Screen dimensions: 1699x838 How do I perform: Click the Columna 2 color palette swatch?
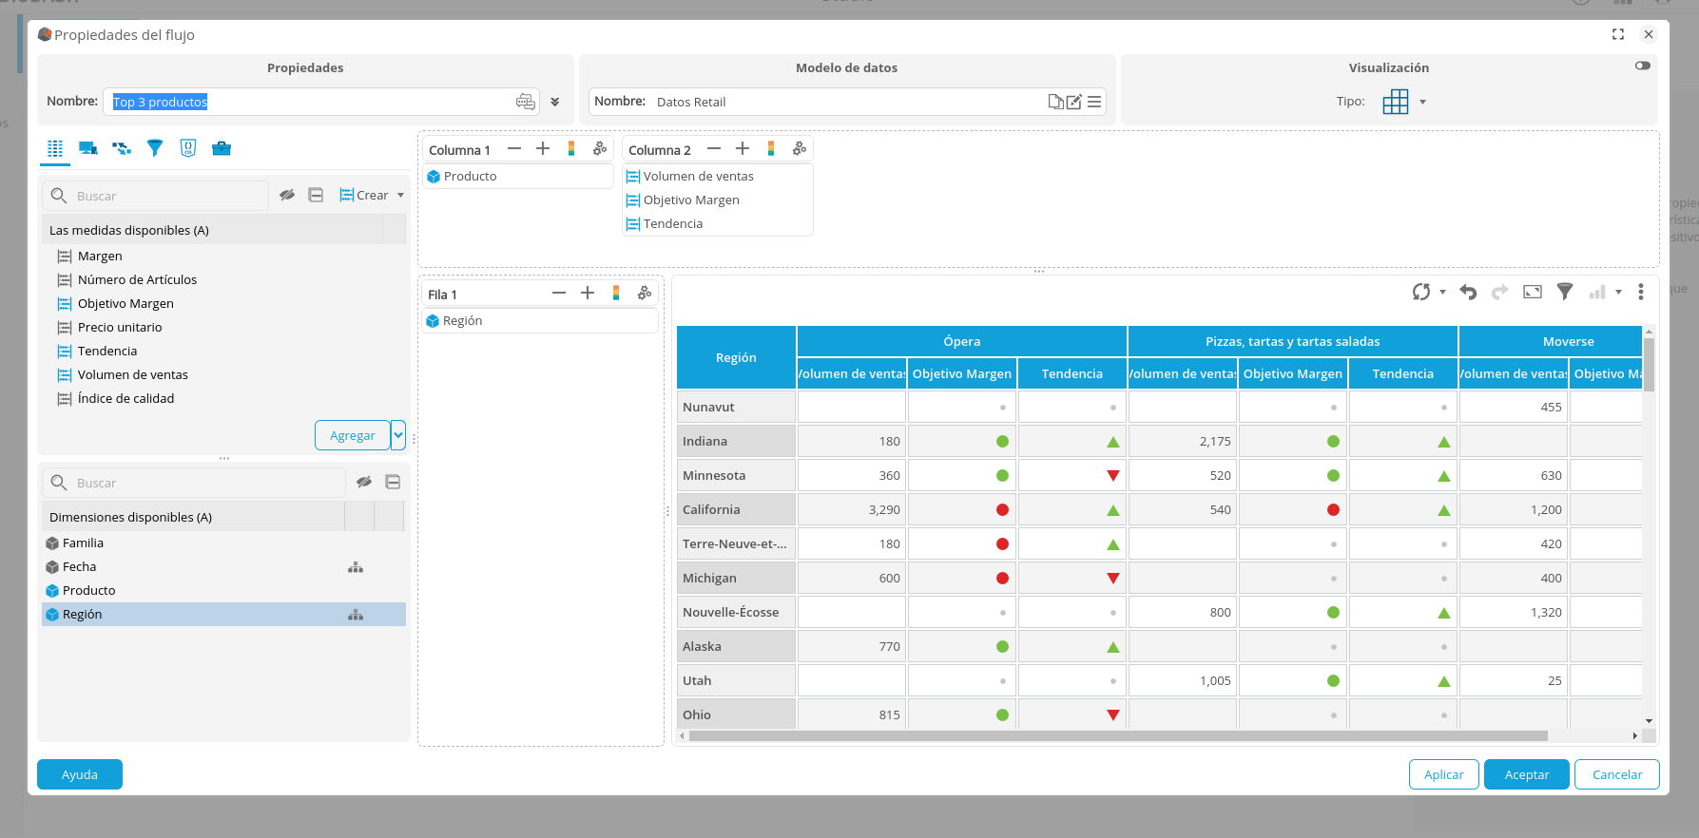point(771,149)
